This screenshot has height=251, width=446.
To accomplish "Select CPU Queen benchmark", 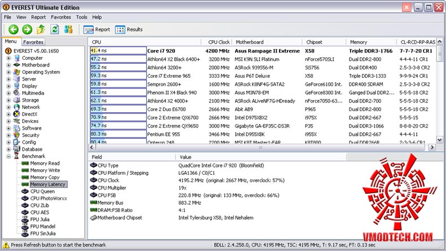I will (x=42, y=191).
